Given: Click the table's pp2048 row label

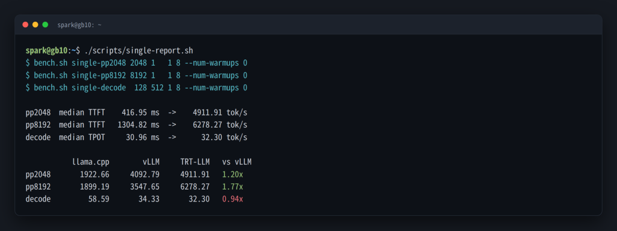Looking at the screenshot, I should (38, 174).
